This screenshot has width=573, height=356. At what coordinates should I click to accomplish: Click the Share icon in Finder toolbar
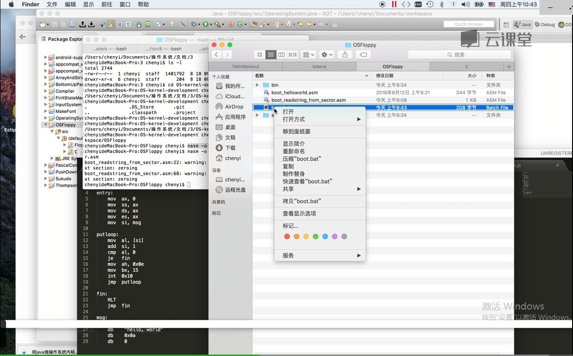pos(345,55)
